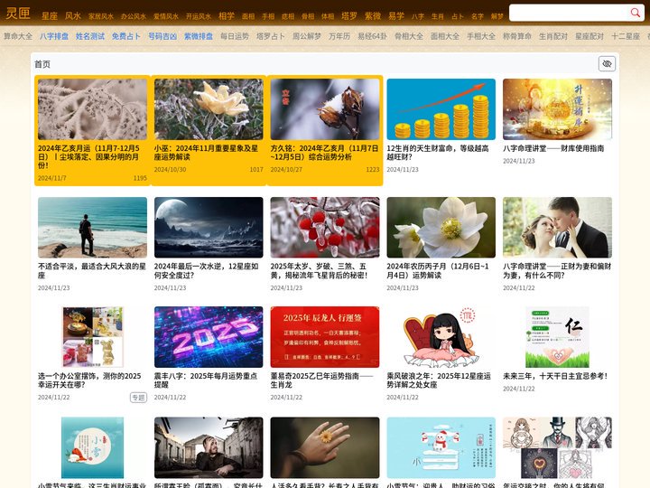650x488 pixels.
Task: Open article 不适合平淡，最适合大风大浪的星座
Action: coord(92,270)
